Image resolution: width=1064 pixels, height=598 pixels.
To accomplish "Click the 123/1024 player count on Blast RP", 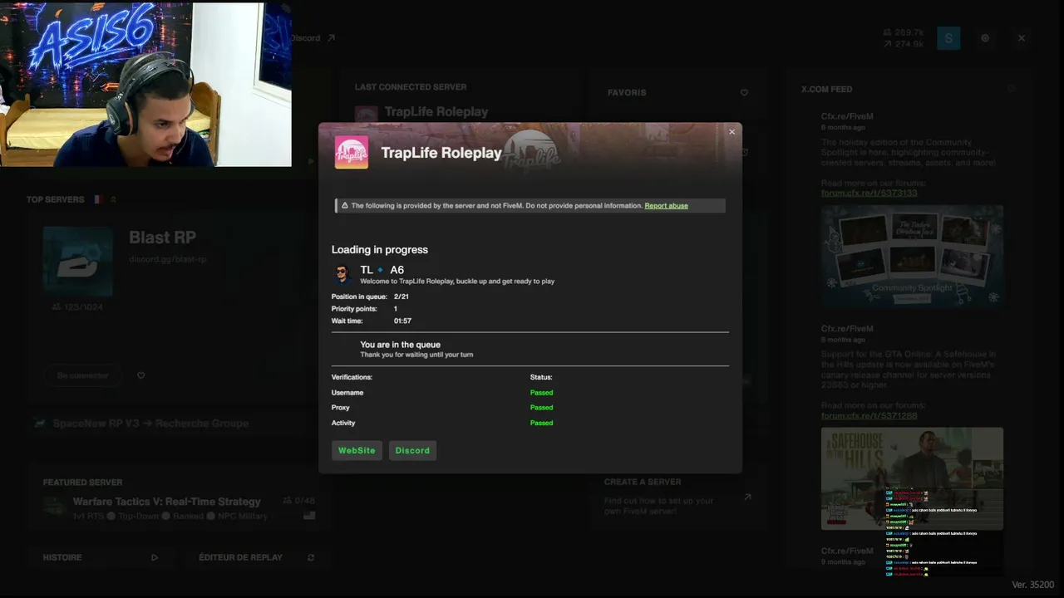I will pyautogui.click(x=77, y=307).
